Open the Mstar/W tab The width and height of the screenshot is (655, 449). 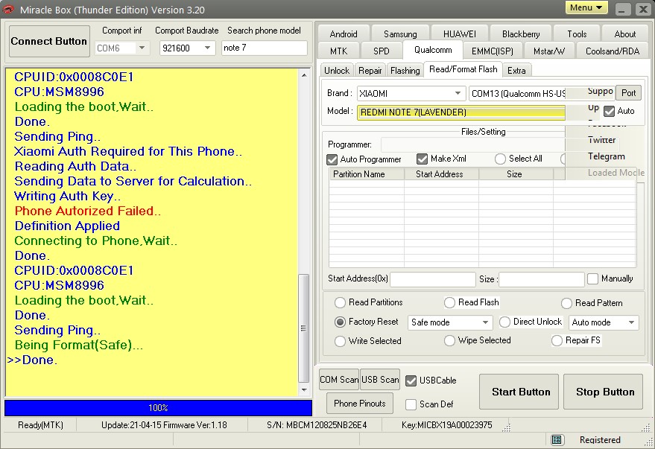click(x=549, y=51)
